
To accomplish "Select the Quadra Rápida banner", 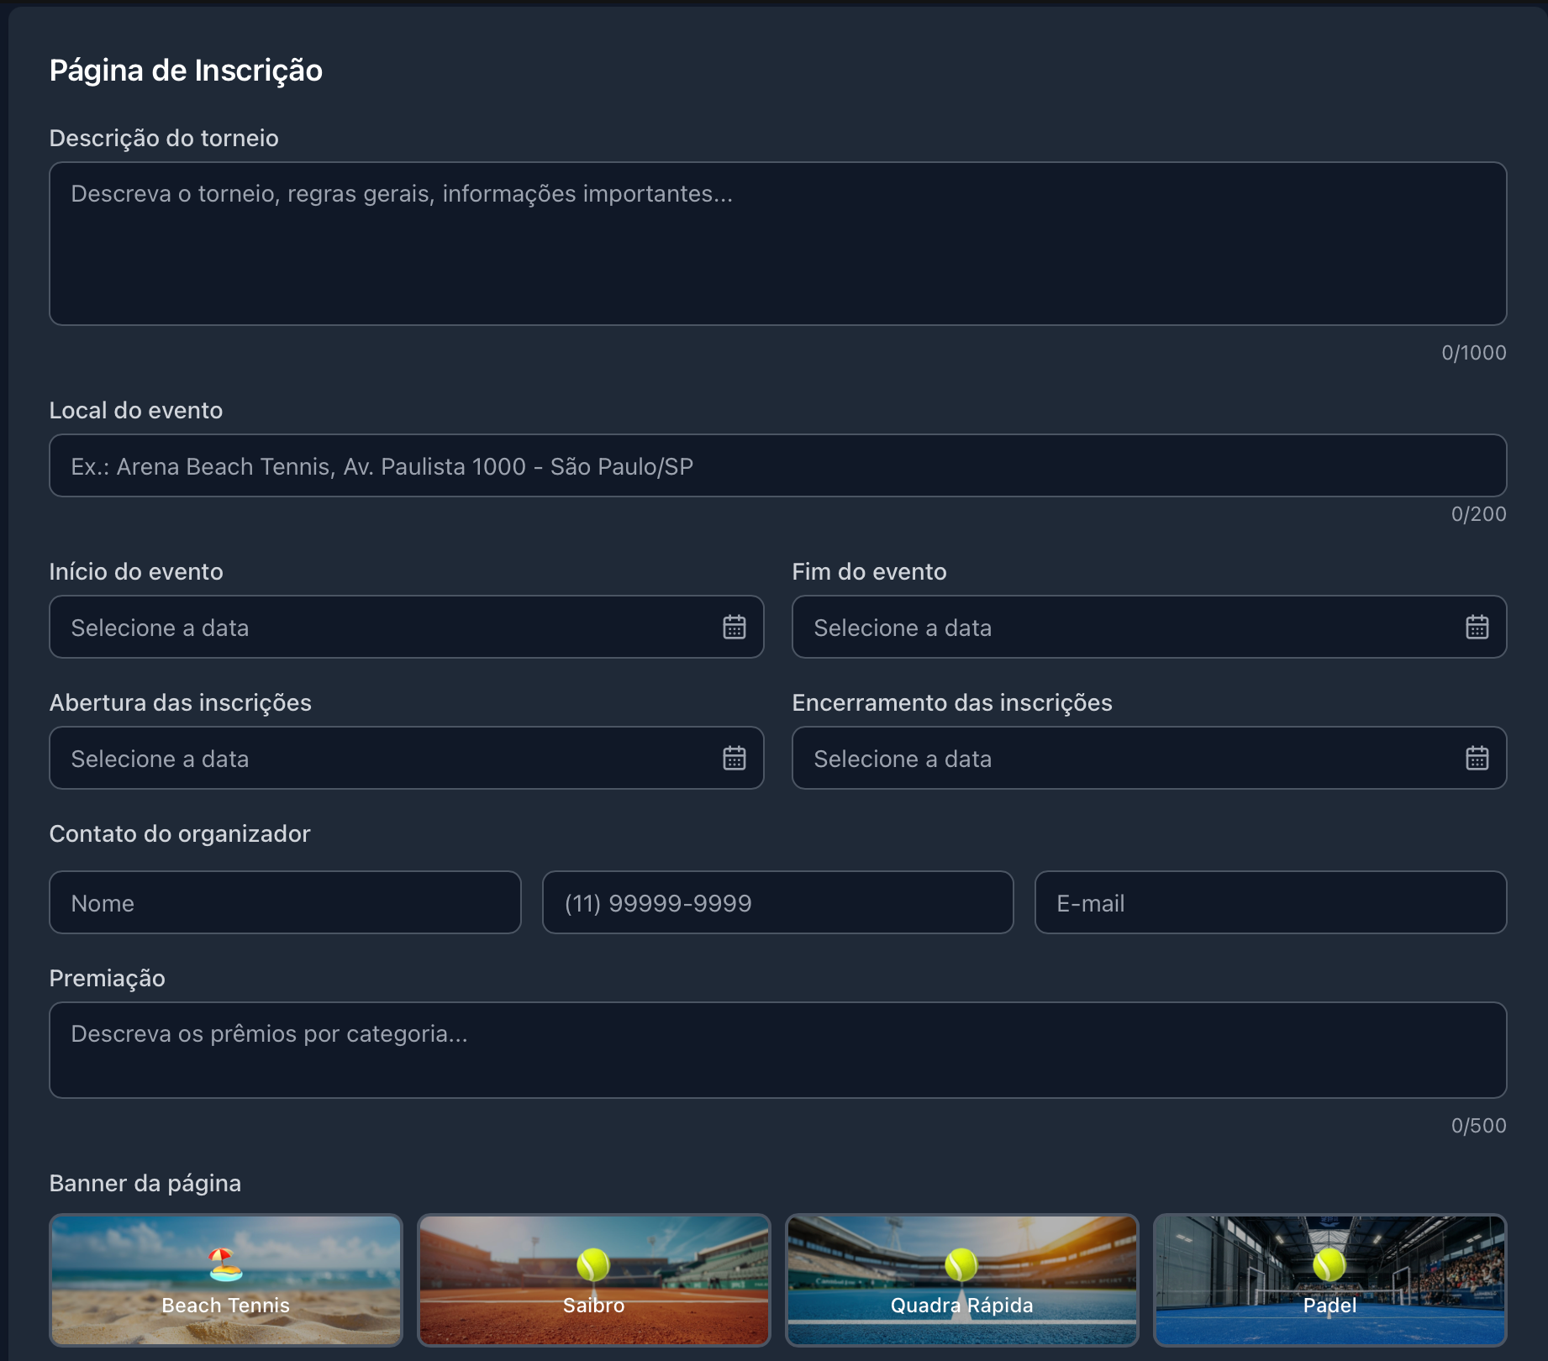I will (x=961, y=1280).
